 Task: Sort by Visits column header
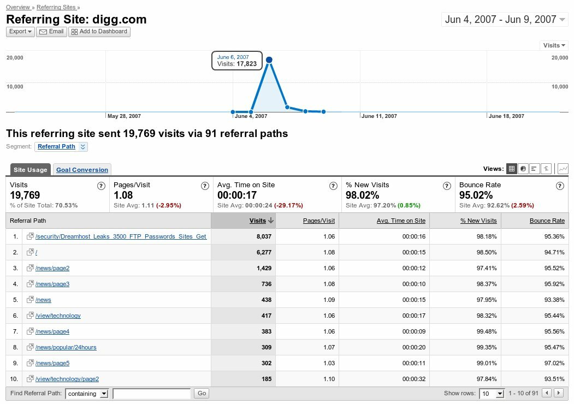pyautogui.click(x=258, y=221)
